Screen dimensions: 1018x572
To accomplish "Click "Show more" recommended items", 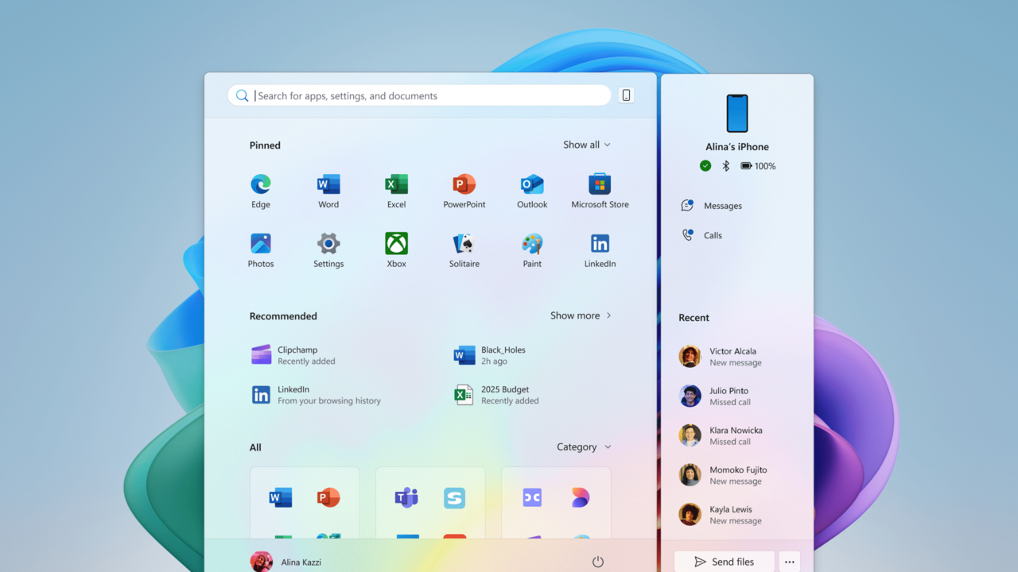I will [581, 315].
